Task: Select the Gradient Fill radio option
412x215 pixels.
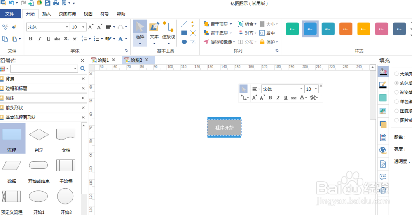Action: tap(396, 92)
